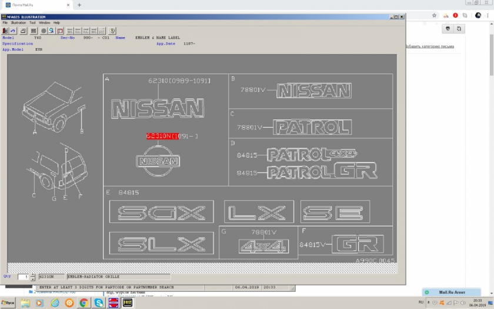The image size is (494, 309).
Task: Click the front vehicle view thumbnail
Action: (x=54, y=107)
